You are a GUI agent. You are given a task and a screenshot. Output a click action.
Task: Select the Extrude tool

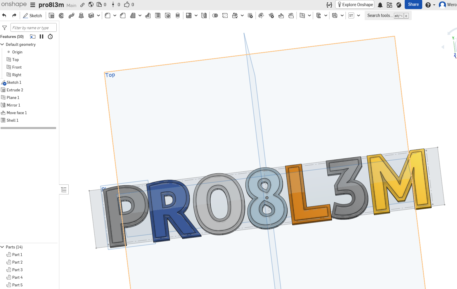[x=51, y=15]
